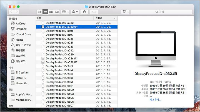The height and width of the screenshot is (112, 200).
Task: Click the iMac preview thumbnail
Action: [x=156, y=49]
